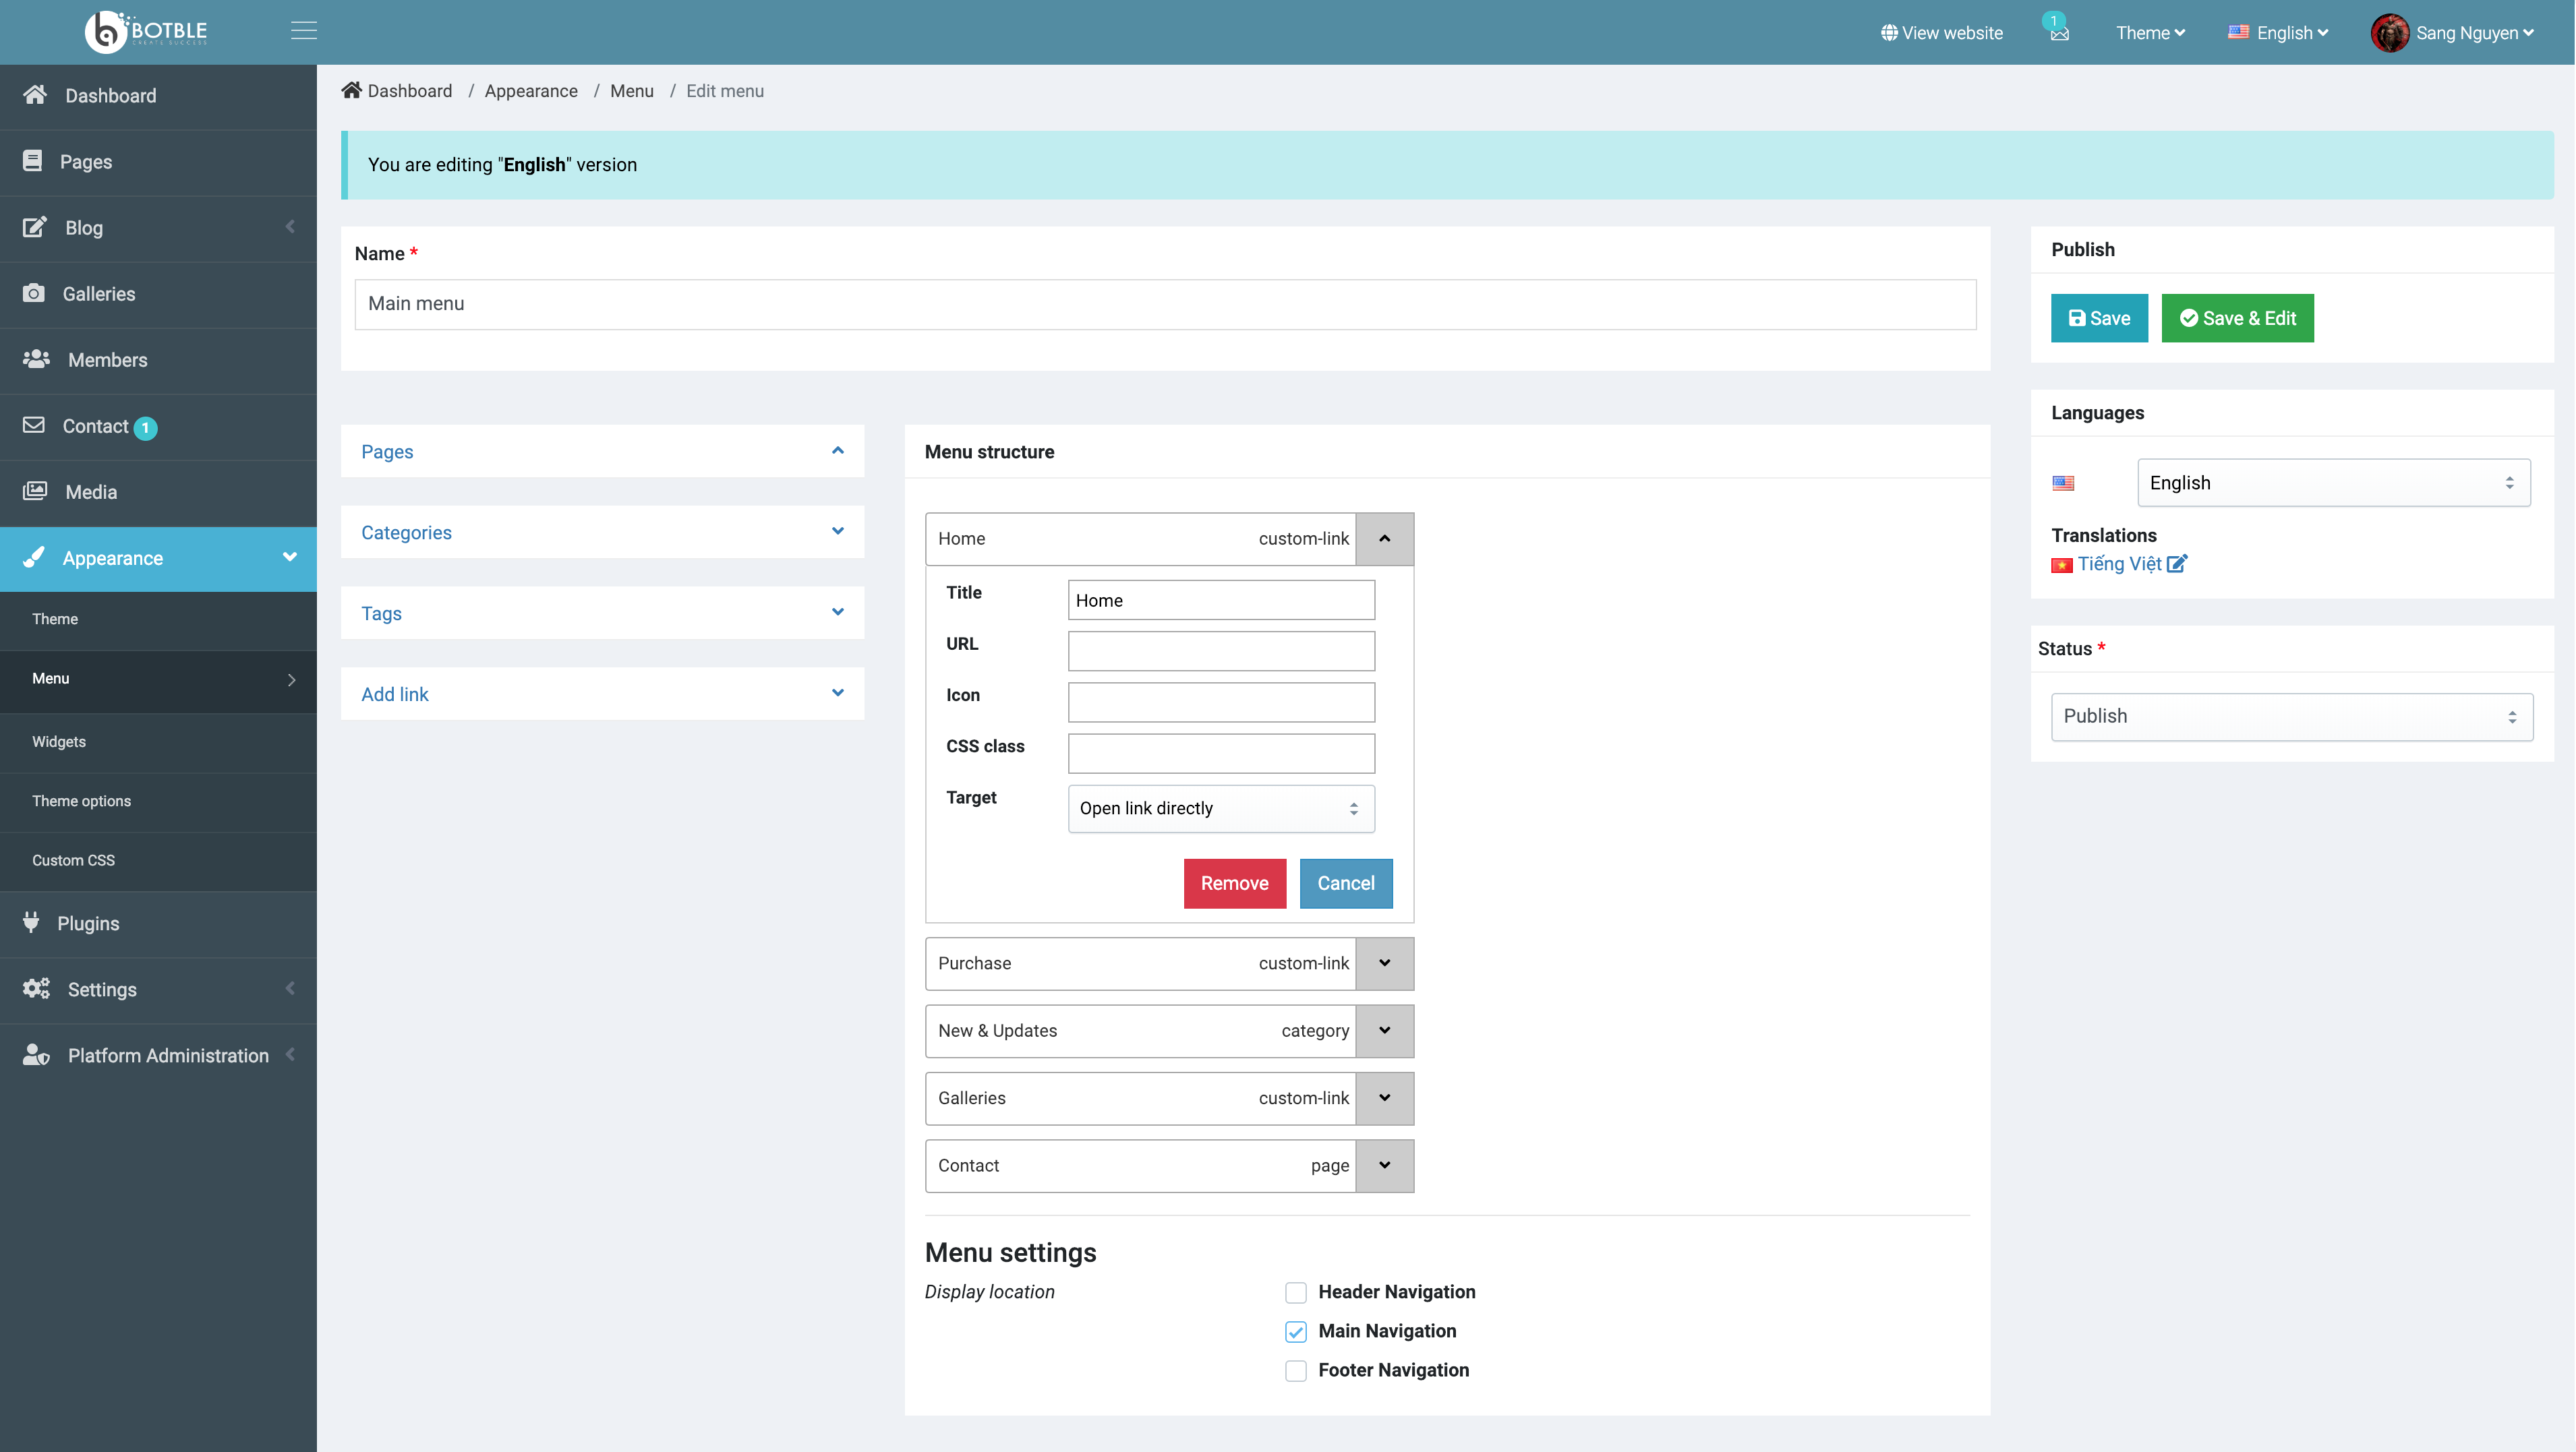This screenshot has width=2576, height=1452.
Task: Enable the Header Navigation checkbox
Action: [1295, 1292]
